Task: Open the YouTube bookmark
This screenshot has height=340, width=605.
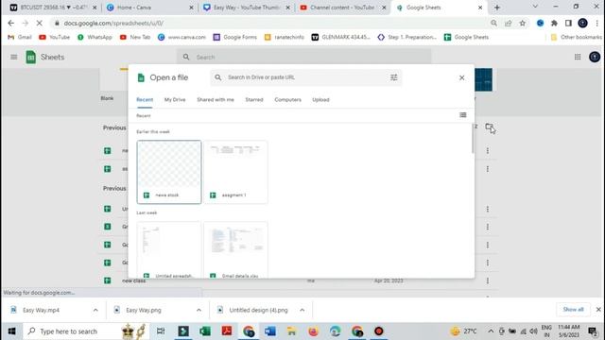Action: tap(55, 37)
